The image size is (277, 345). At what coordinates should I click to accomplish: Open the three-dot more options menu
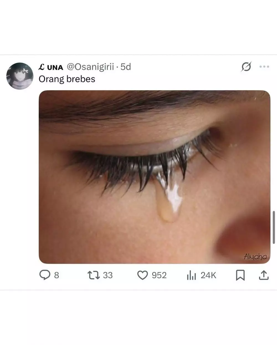coord(264,67)
